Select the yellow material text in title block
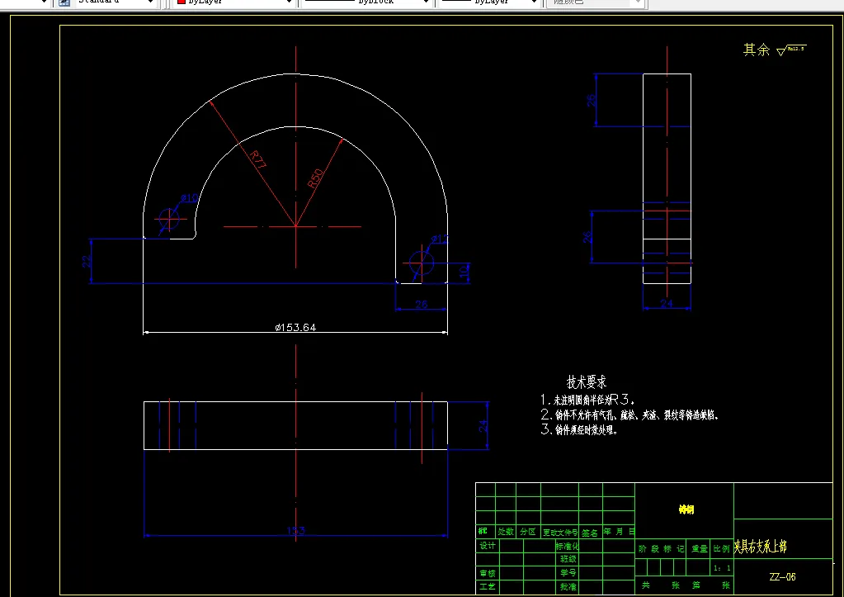The height and width of the screenshot is (597, 844). point(686,509)
